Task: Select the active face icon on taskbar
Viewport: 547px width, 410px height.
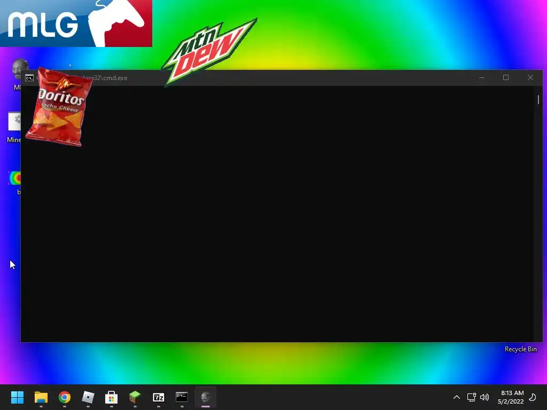Action: point(206,397)
